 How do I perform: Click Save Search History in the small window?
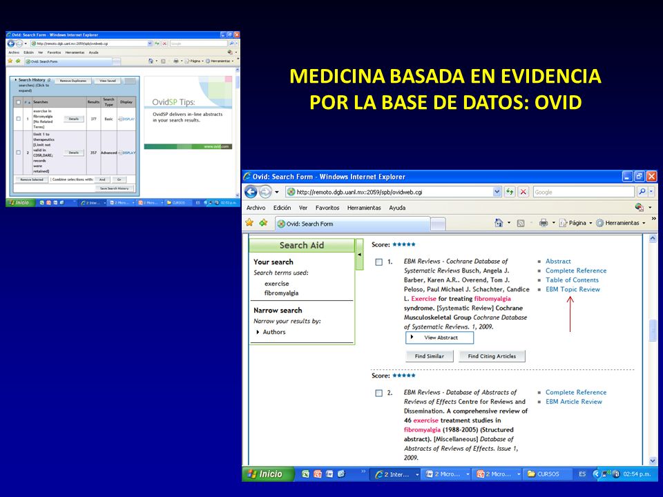click(114, 188)
